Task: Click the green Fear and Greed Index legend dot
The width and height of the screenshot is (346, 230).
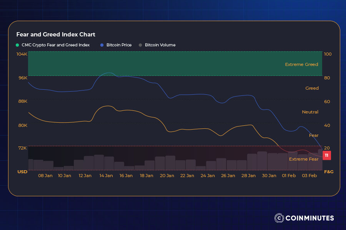Action: [x=18, y=45]
